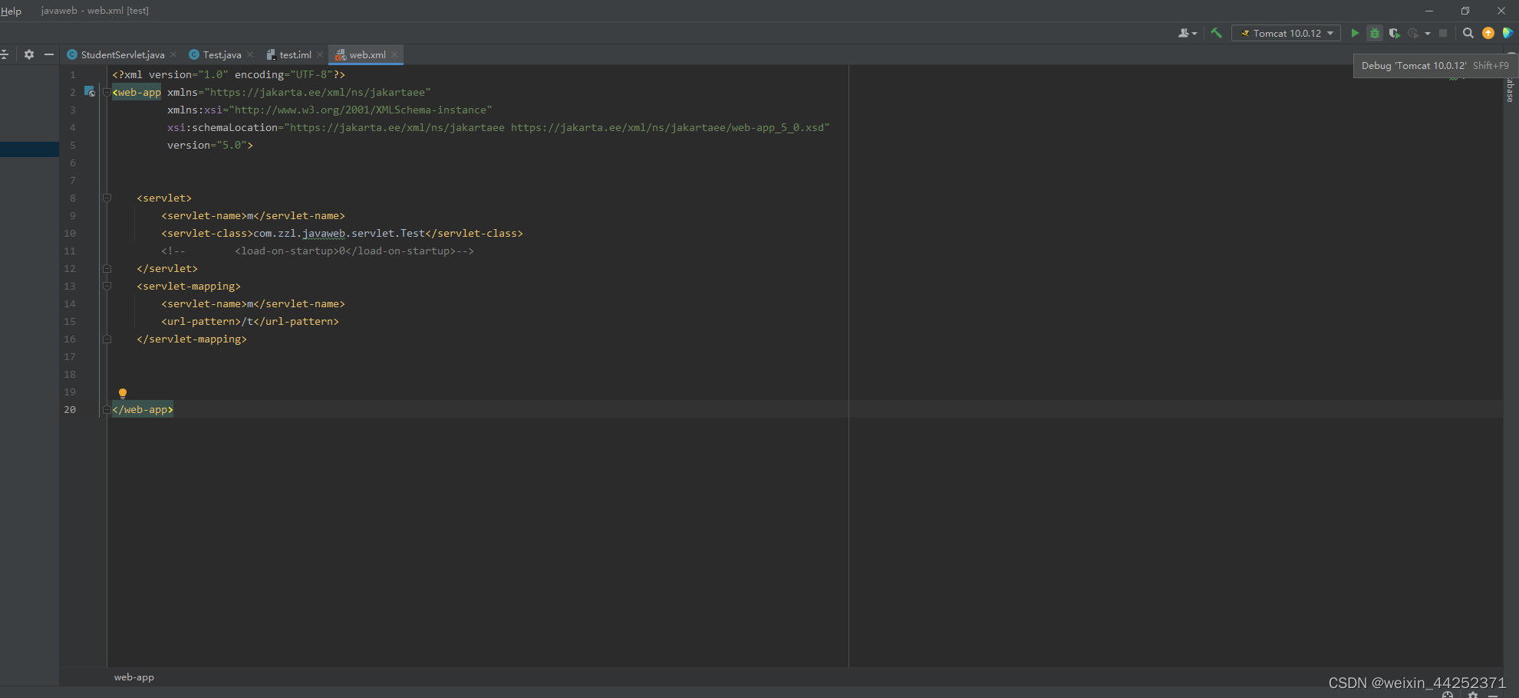Switch to the test.iml tab
The image size is (1519, 698).
coord(295,54)
